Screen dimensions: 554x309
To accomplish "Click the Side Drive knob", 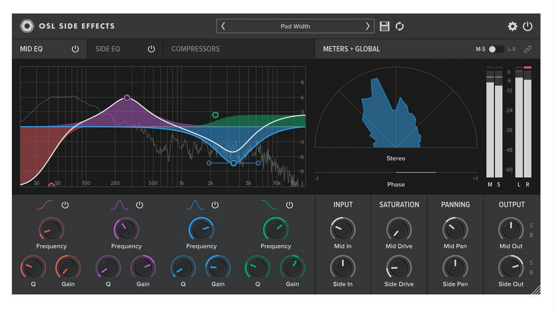I will click(399, 268).
